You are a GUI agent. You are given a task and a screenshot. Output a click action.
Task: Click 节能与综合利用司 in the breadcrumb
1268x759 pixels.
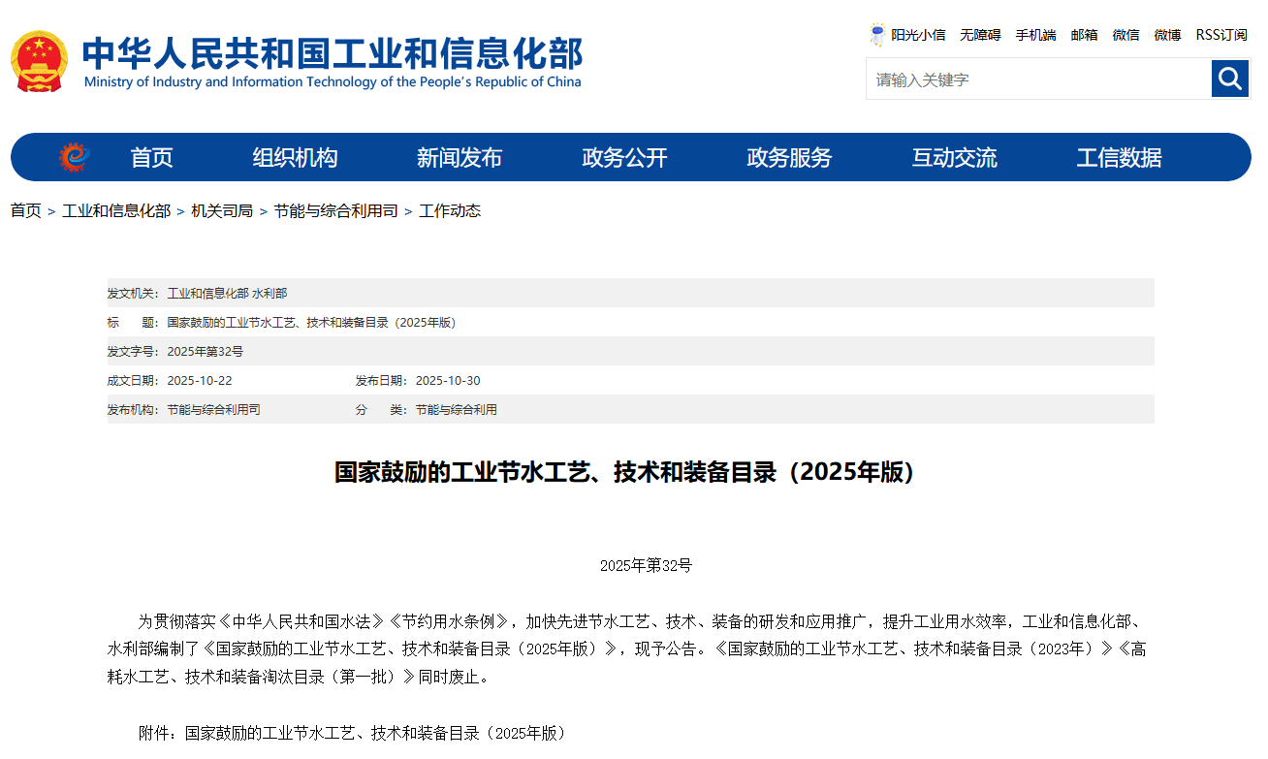point(335,211)
